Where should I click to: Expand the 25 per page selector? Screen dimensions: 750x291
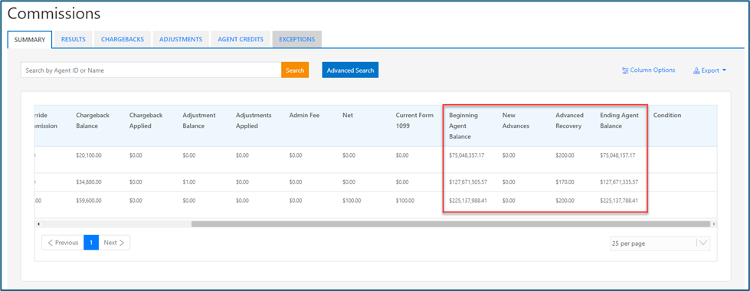pos(660,244)
